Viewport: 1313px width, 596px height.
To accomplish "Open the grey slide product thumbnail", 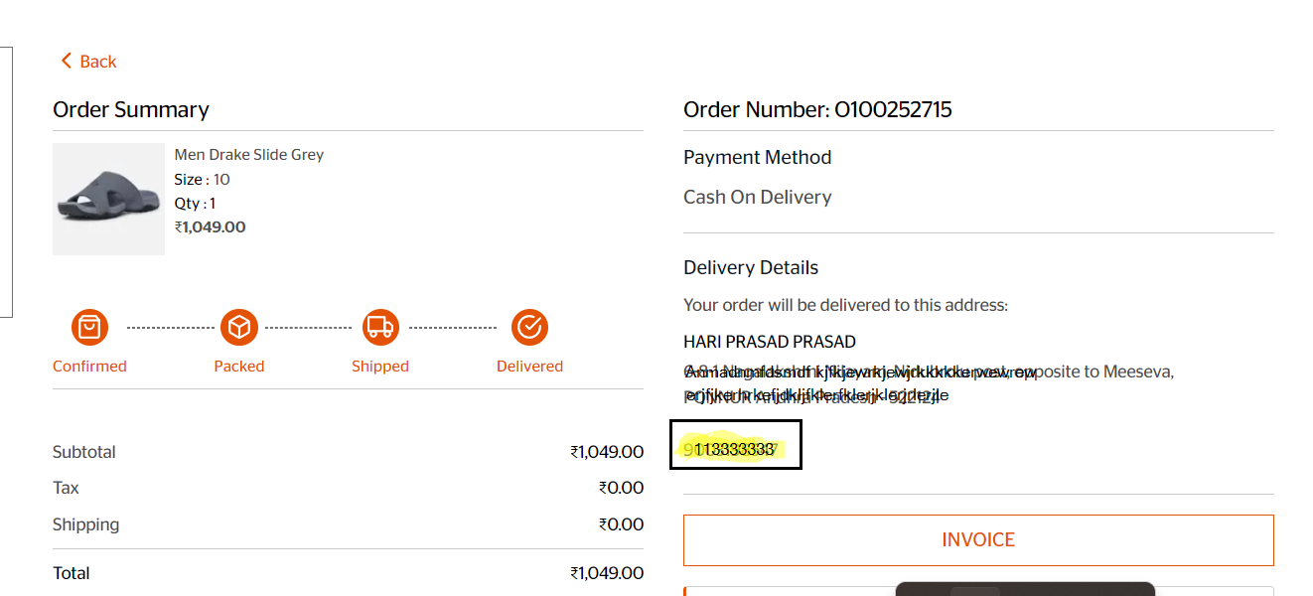I will [x=108, y=199].
